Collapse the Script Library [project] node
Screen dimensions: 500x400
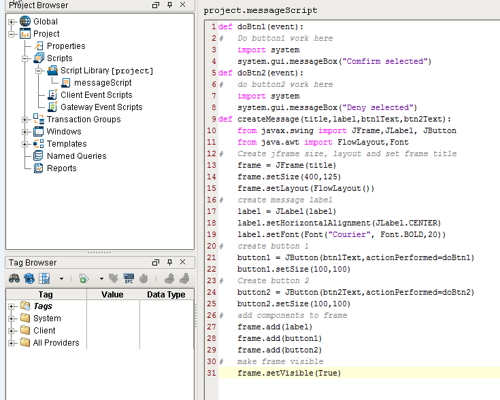(x=39, y=71)
